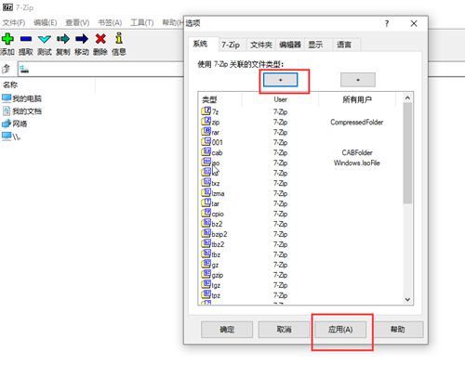465x365 pixels.
Task: Open the File (文件) menu
Action: tap(14, 22)
